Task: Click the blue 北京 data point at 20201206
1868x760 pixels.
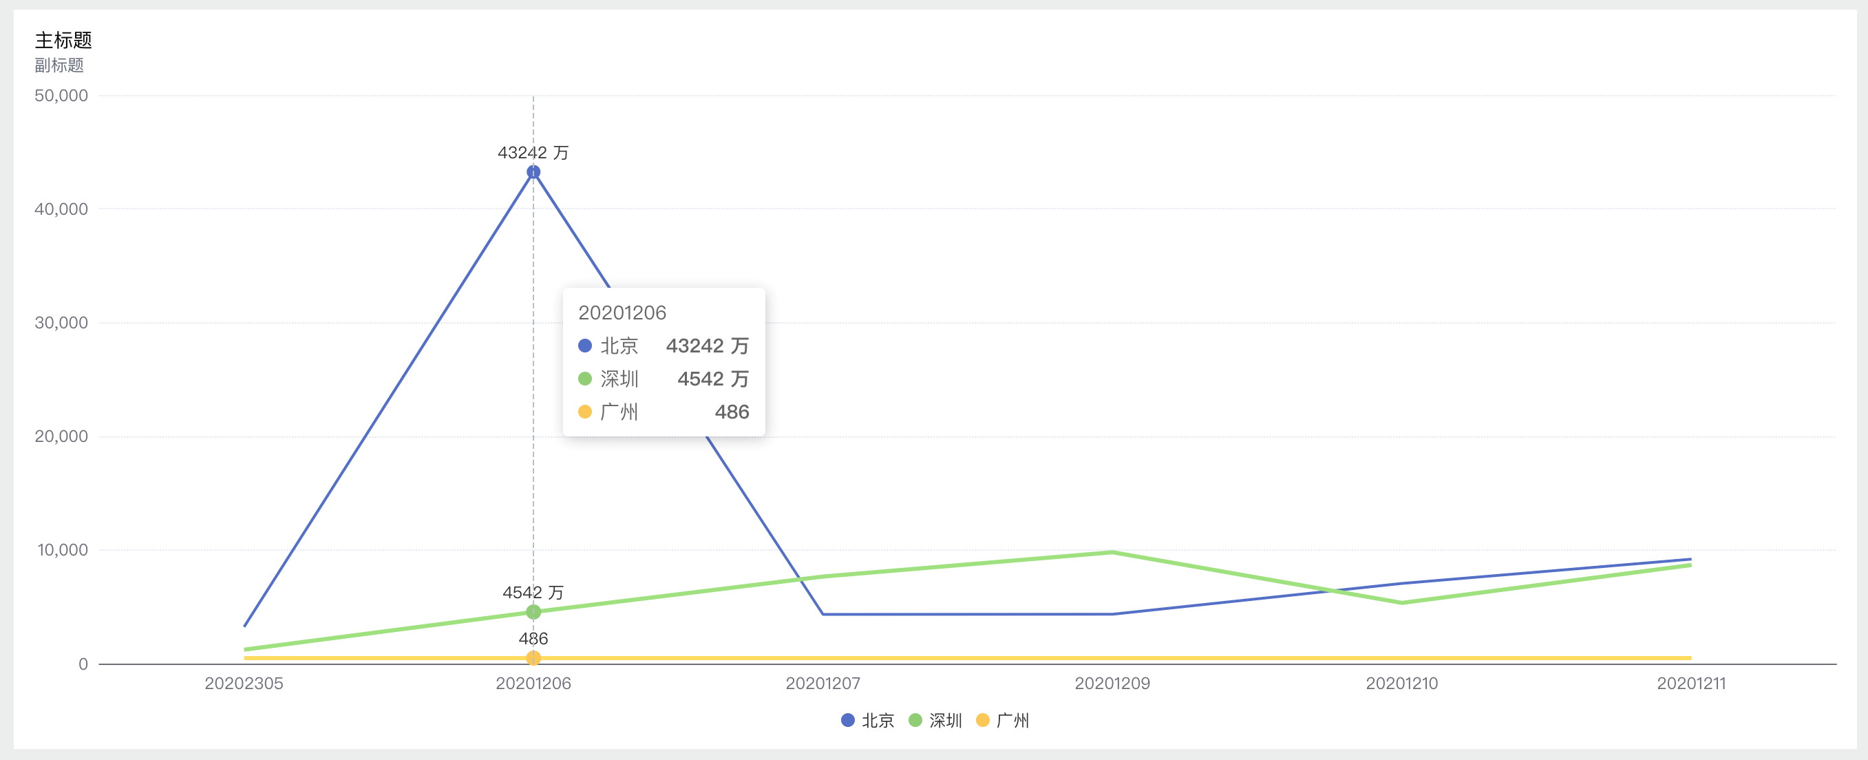Action: coord(533,172)
